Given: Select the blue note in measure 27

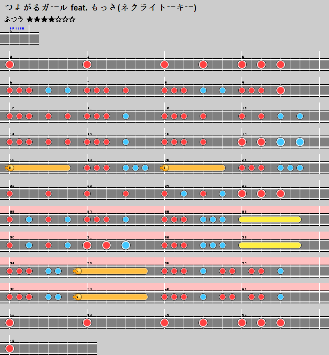Looking at the screenshot, I should (x=126, y=219).
